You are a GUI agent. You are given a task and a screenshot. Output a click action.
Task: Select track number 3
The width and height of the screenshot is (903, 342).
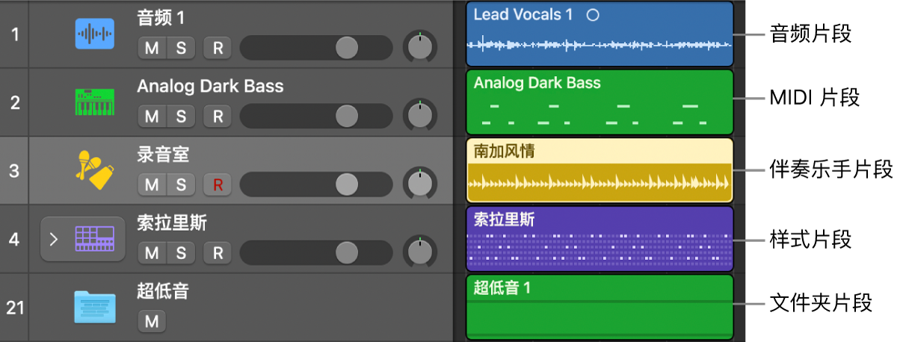click(x=15, y=170)
